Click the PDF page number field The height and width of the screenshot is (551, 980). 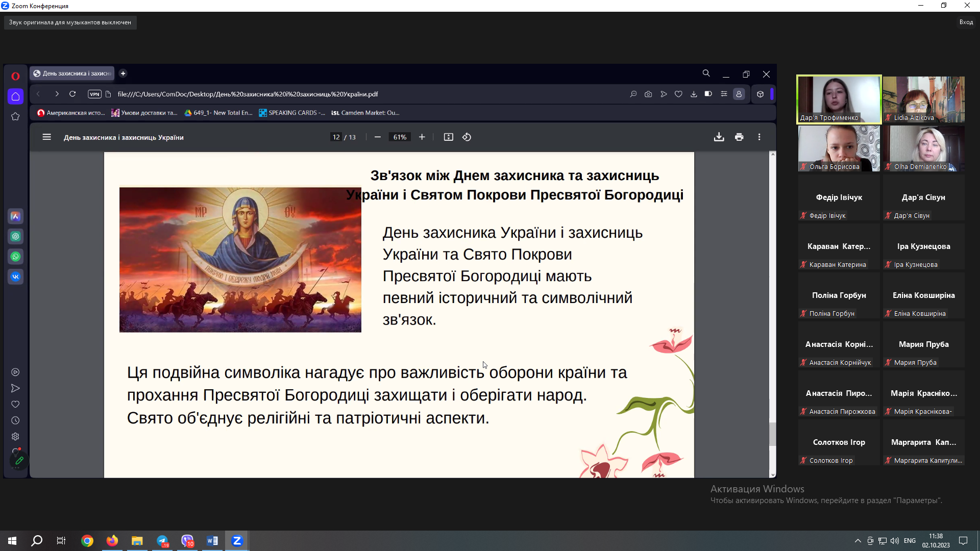click(x=336, y=137)
